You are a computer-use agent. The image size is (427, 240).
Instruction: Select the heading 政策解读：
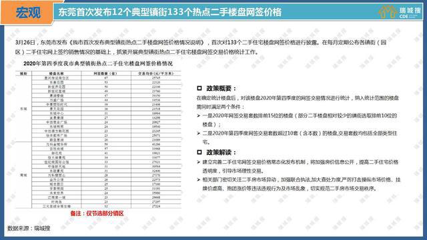pyautogui.click(x=221, y=153)
